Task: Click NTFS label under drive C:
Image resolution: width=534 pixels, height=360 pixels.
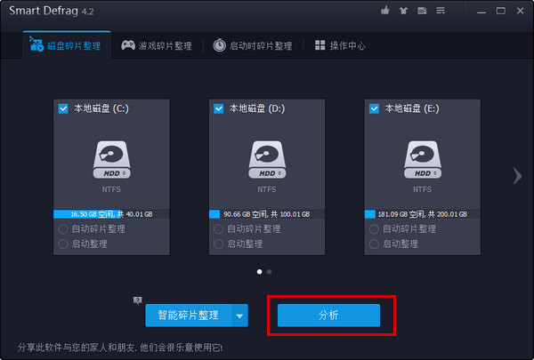Action: [x=111, y=189]
